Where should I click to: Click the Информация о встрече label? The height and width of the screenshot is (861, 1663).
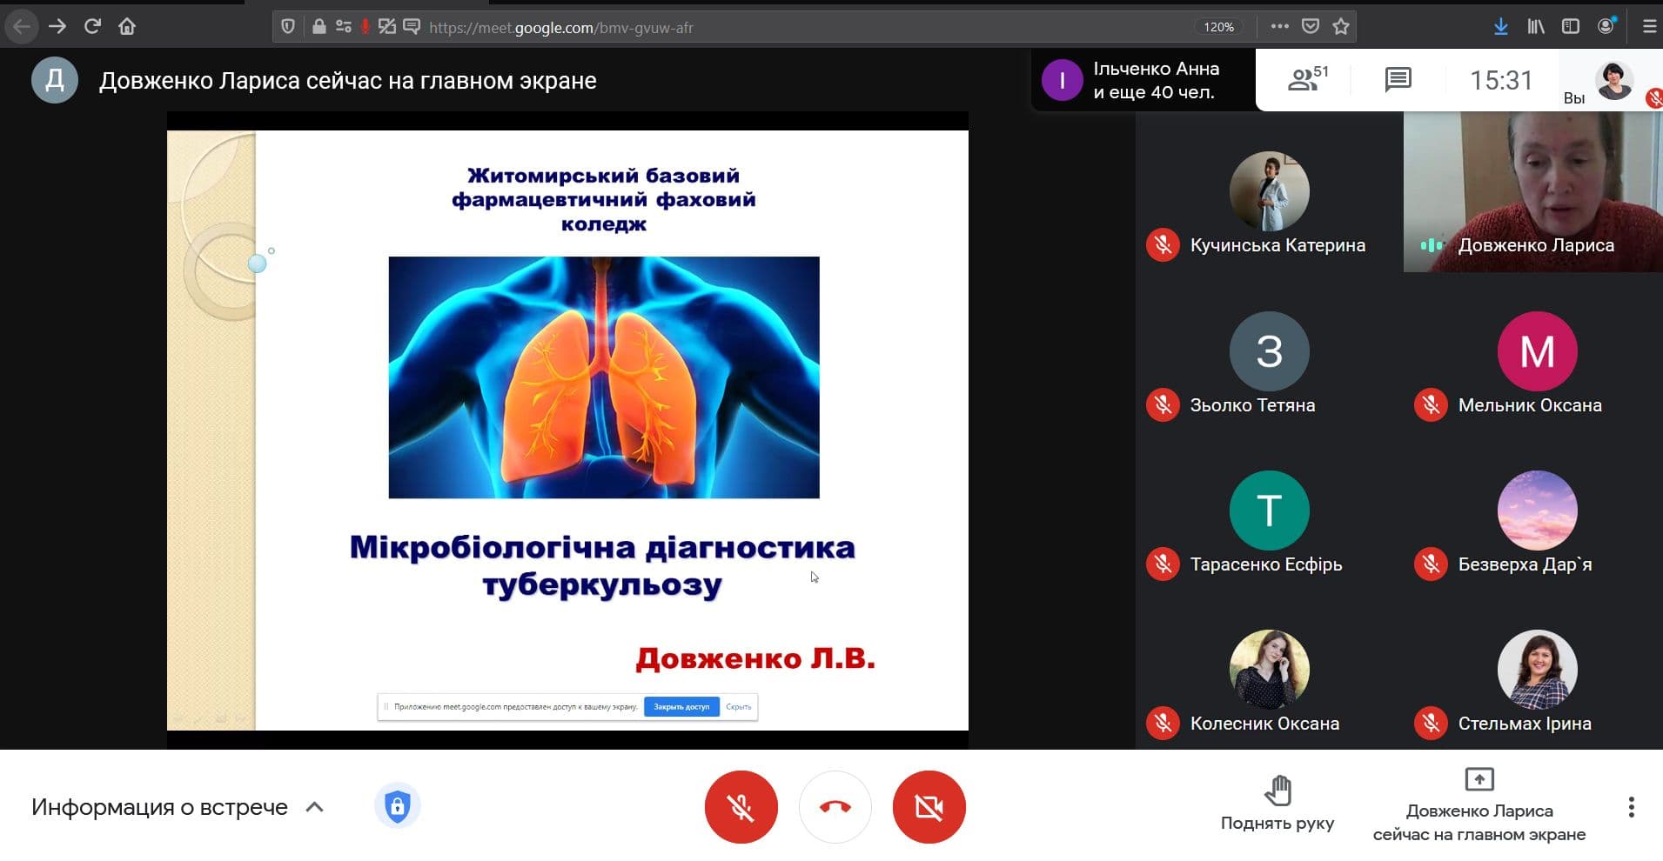coord(159,807)
